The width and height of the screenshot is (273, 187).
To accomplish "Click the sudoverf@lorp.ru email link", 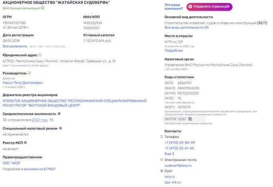I will point(178,166).
